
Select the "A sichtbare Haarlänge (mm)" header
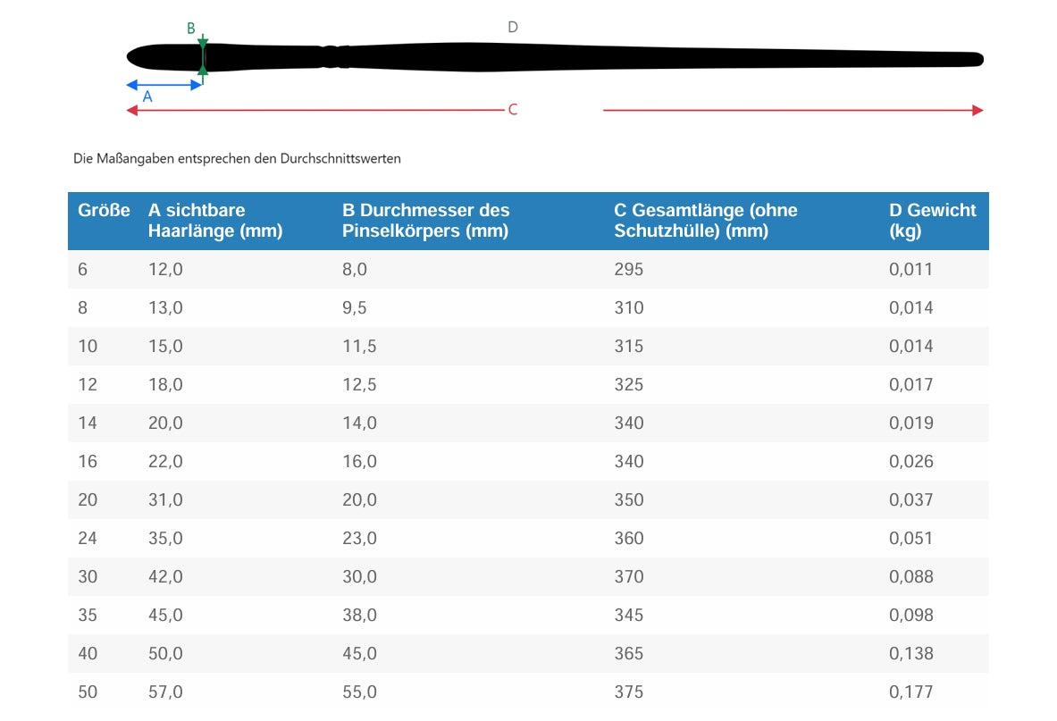click(x=214, y=221)
